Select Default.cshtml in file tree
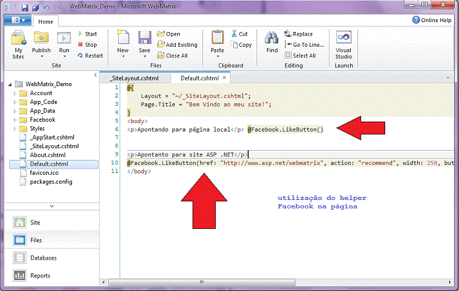Screen dimensions: 459x291 (x=54, y=164)
